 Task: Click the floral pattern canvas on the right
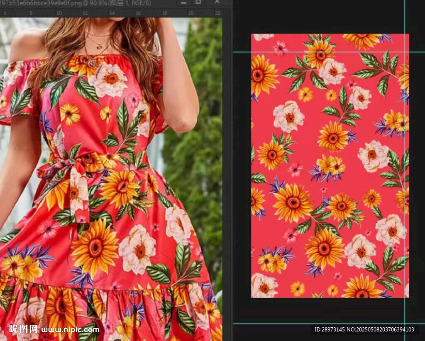click(330, 166)
